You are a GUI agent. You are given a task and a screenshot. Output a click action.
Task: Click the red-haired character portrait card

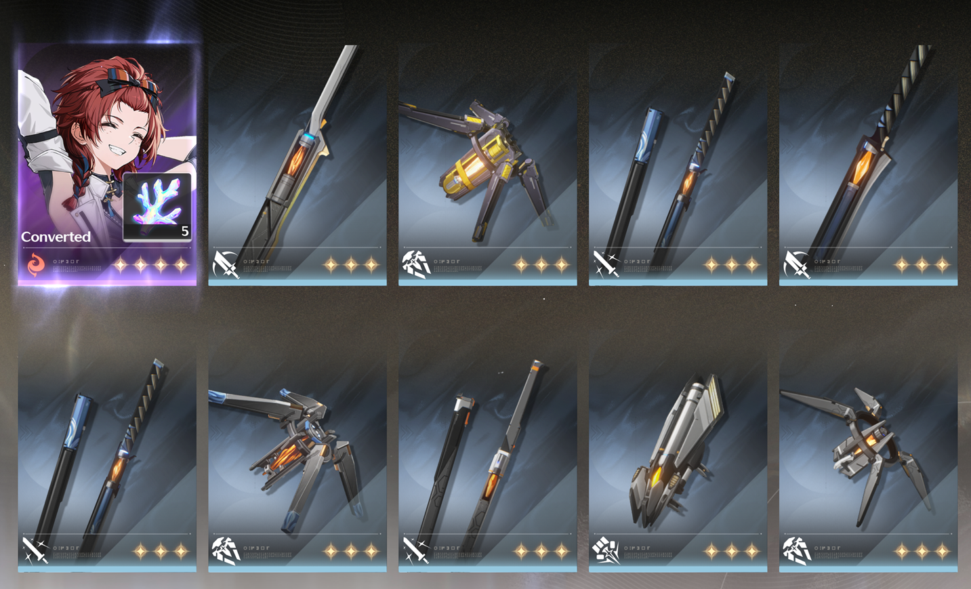pos(107,165)
